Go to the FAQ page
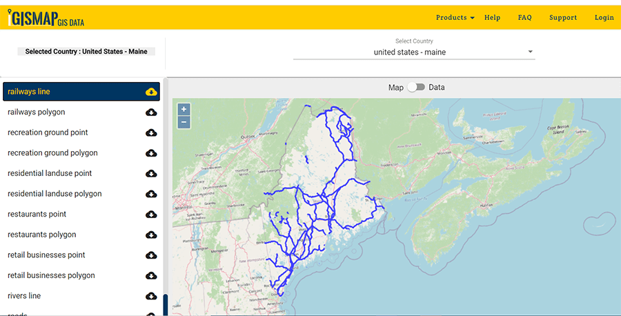The height and width of the screenshot is (316, 621). (x=525, y=17)
